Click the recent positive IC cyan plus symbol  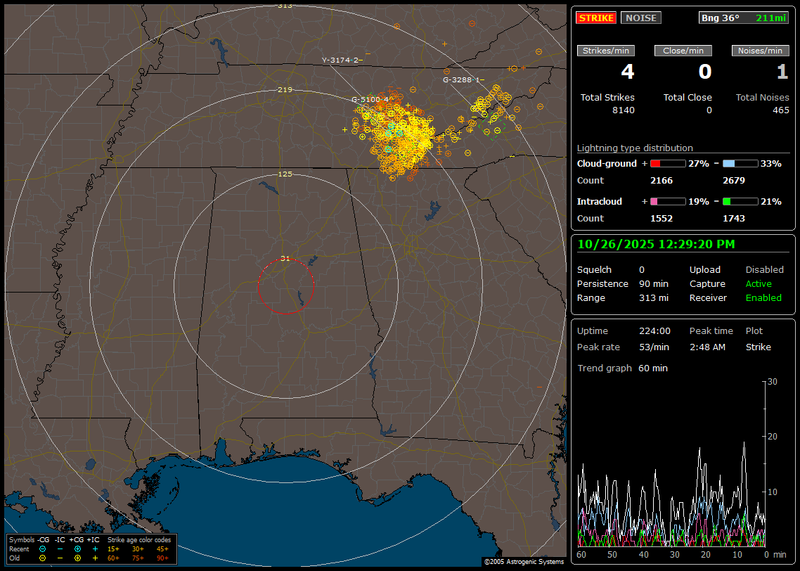tap(95, 548)
